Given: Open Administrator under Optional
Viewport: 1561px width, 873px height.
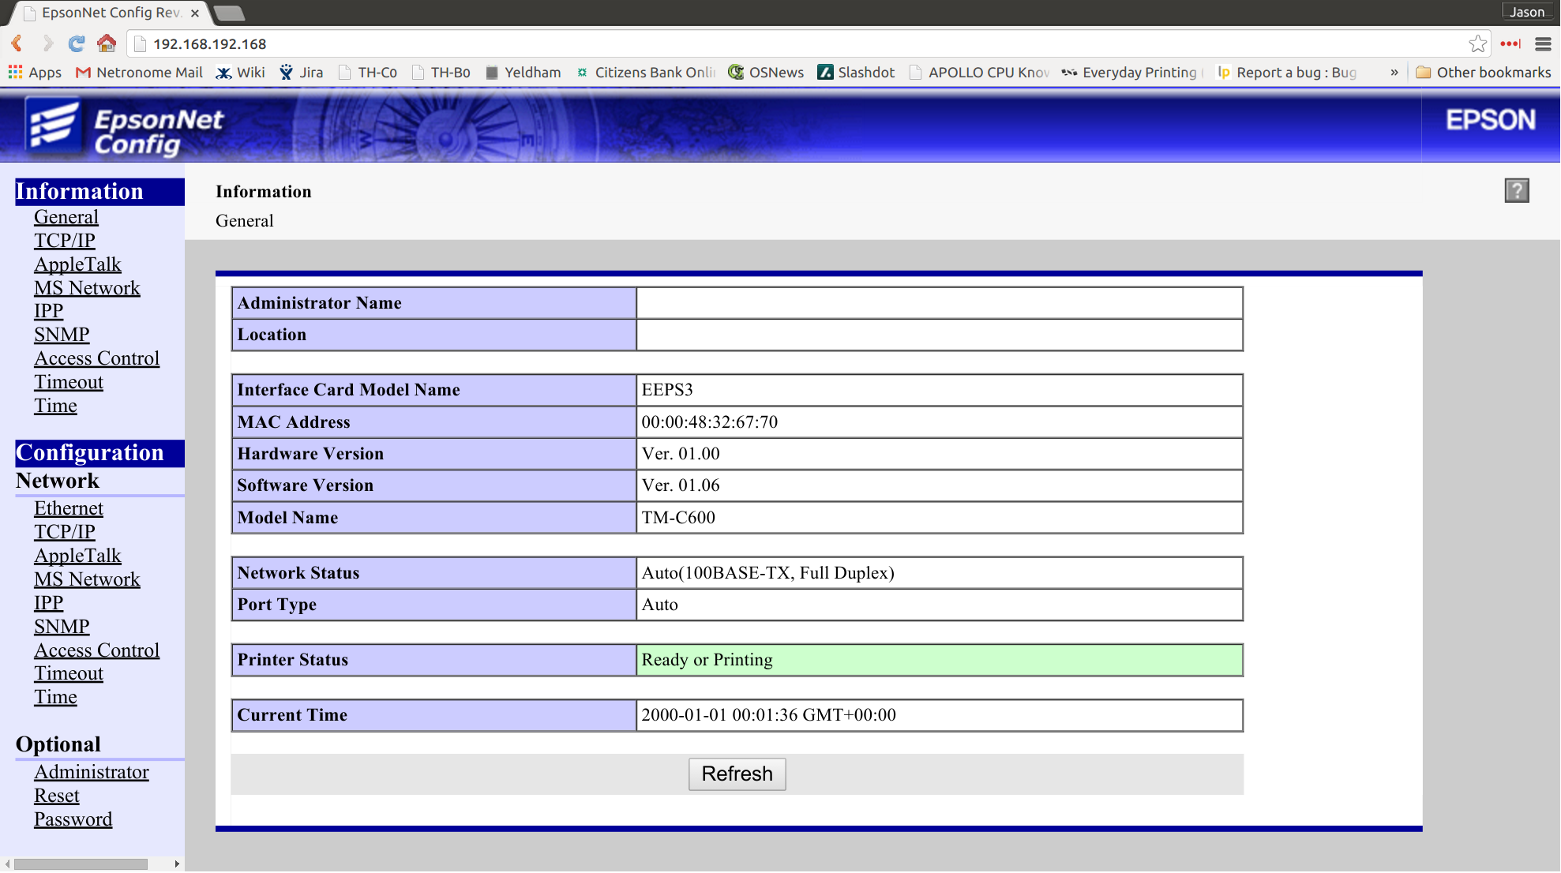Looking at the screenshot, I should 92,771.
